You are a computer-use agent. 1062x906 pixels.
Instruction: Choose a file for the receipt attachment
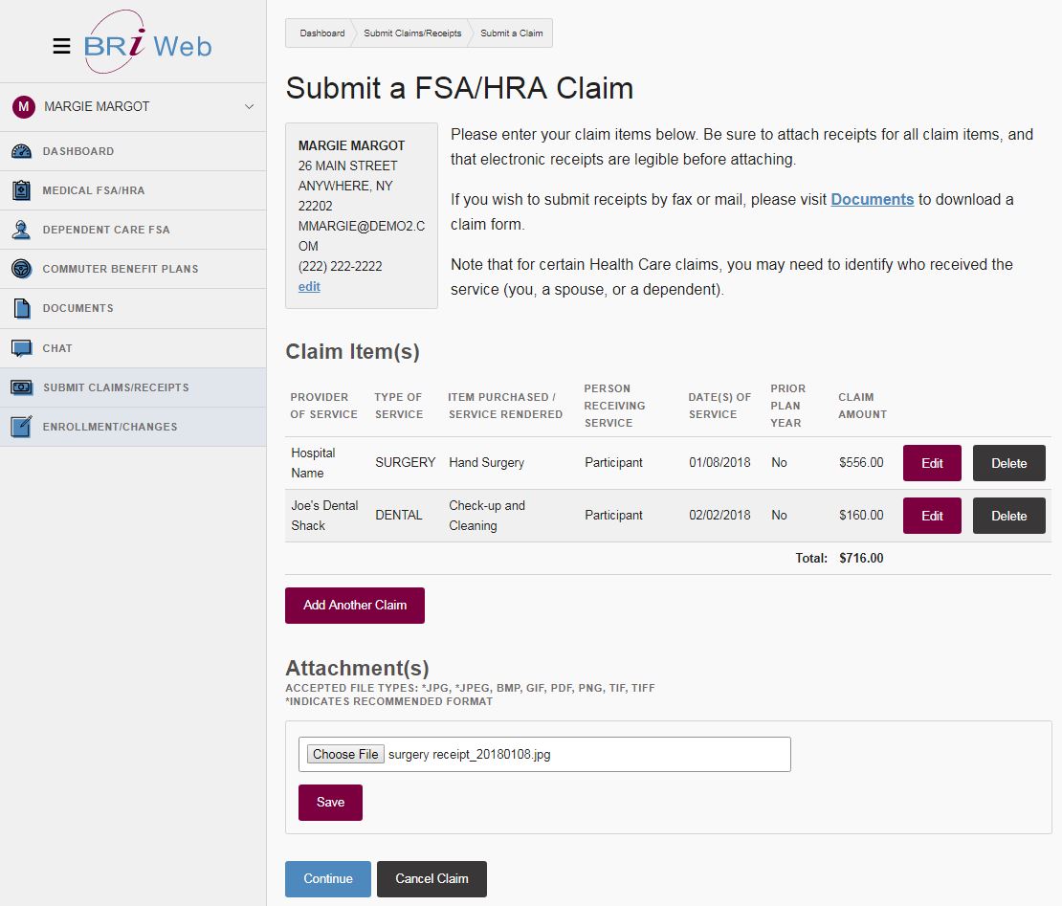coord(344,754)
